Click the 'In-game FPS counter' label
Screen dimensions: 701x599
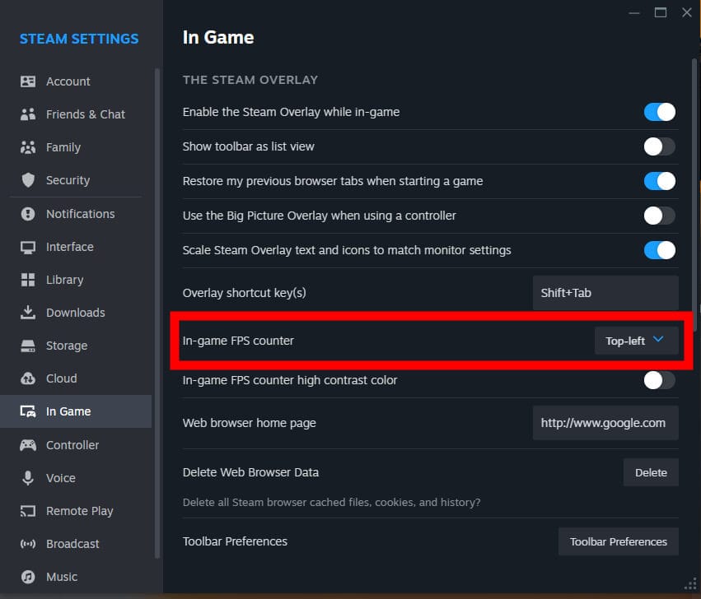pyautogui.click(x=238, y=341)
